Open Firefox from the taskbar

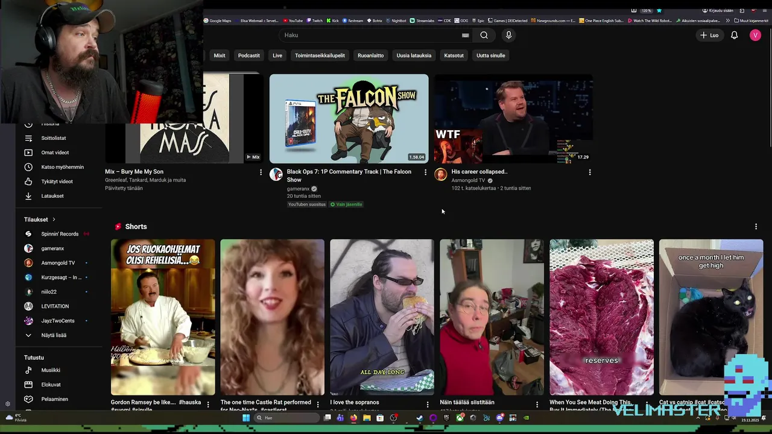pyautogui.click(x=353, y=418)
